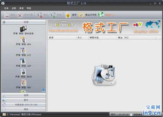Screen dimensions: 163x117
Task: Select convert all to RMVB
Action: click(x=24, y=73)
